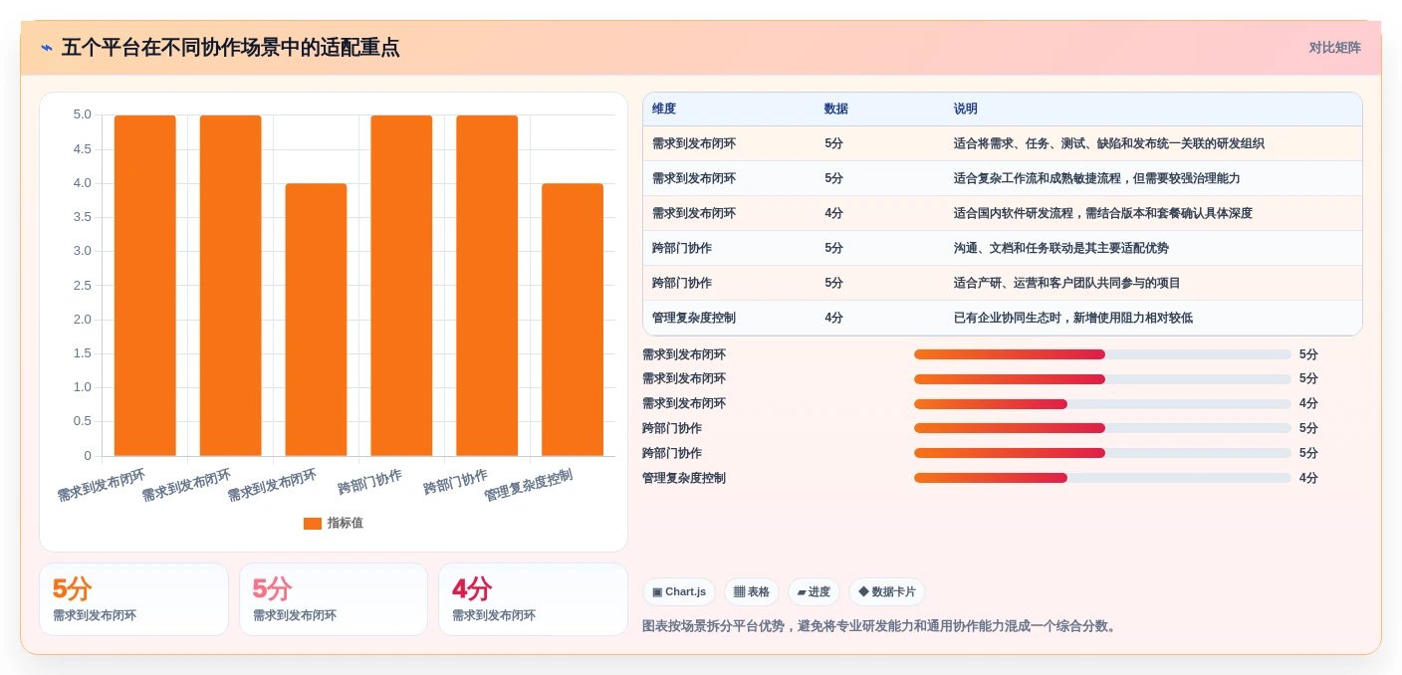Click the 维度 column header

click(664, 110)
